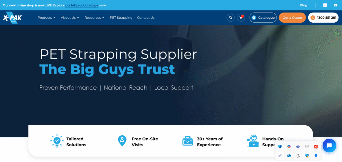
Task: Click 'Our new online shop is now LIVE!' text
Action: [x=27, y=5]
